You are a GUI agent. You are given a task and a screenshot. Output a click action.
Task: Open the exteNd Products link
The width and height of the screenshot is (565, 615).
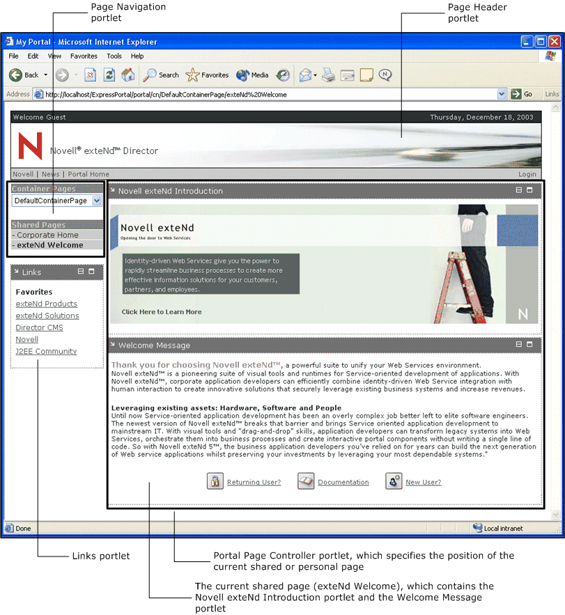pyautogui.click(x=46, y=304)
